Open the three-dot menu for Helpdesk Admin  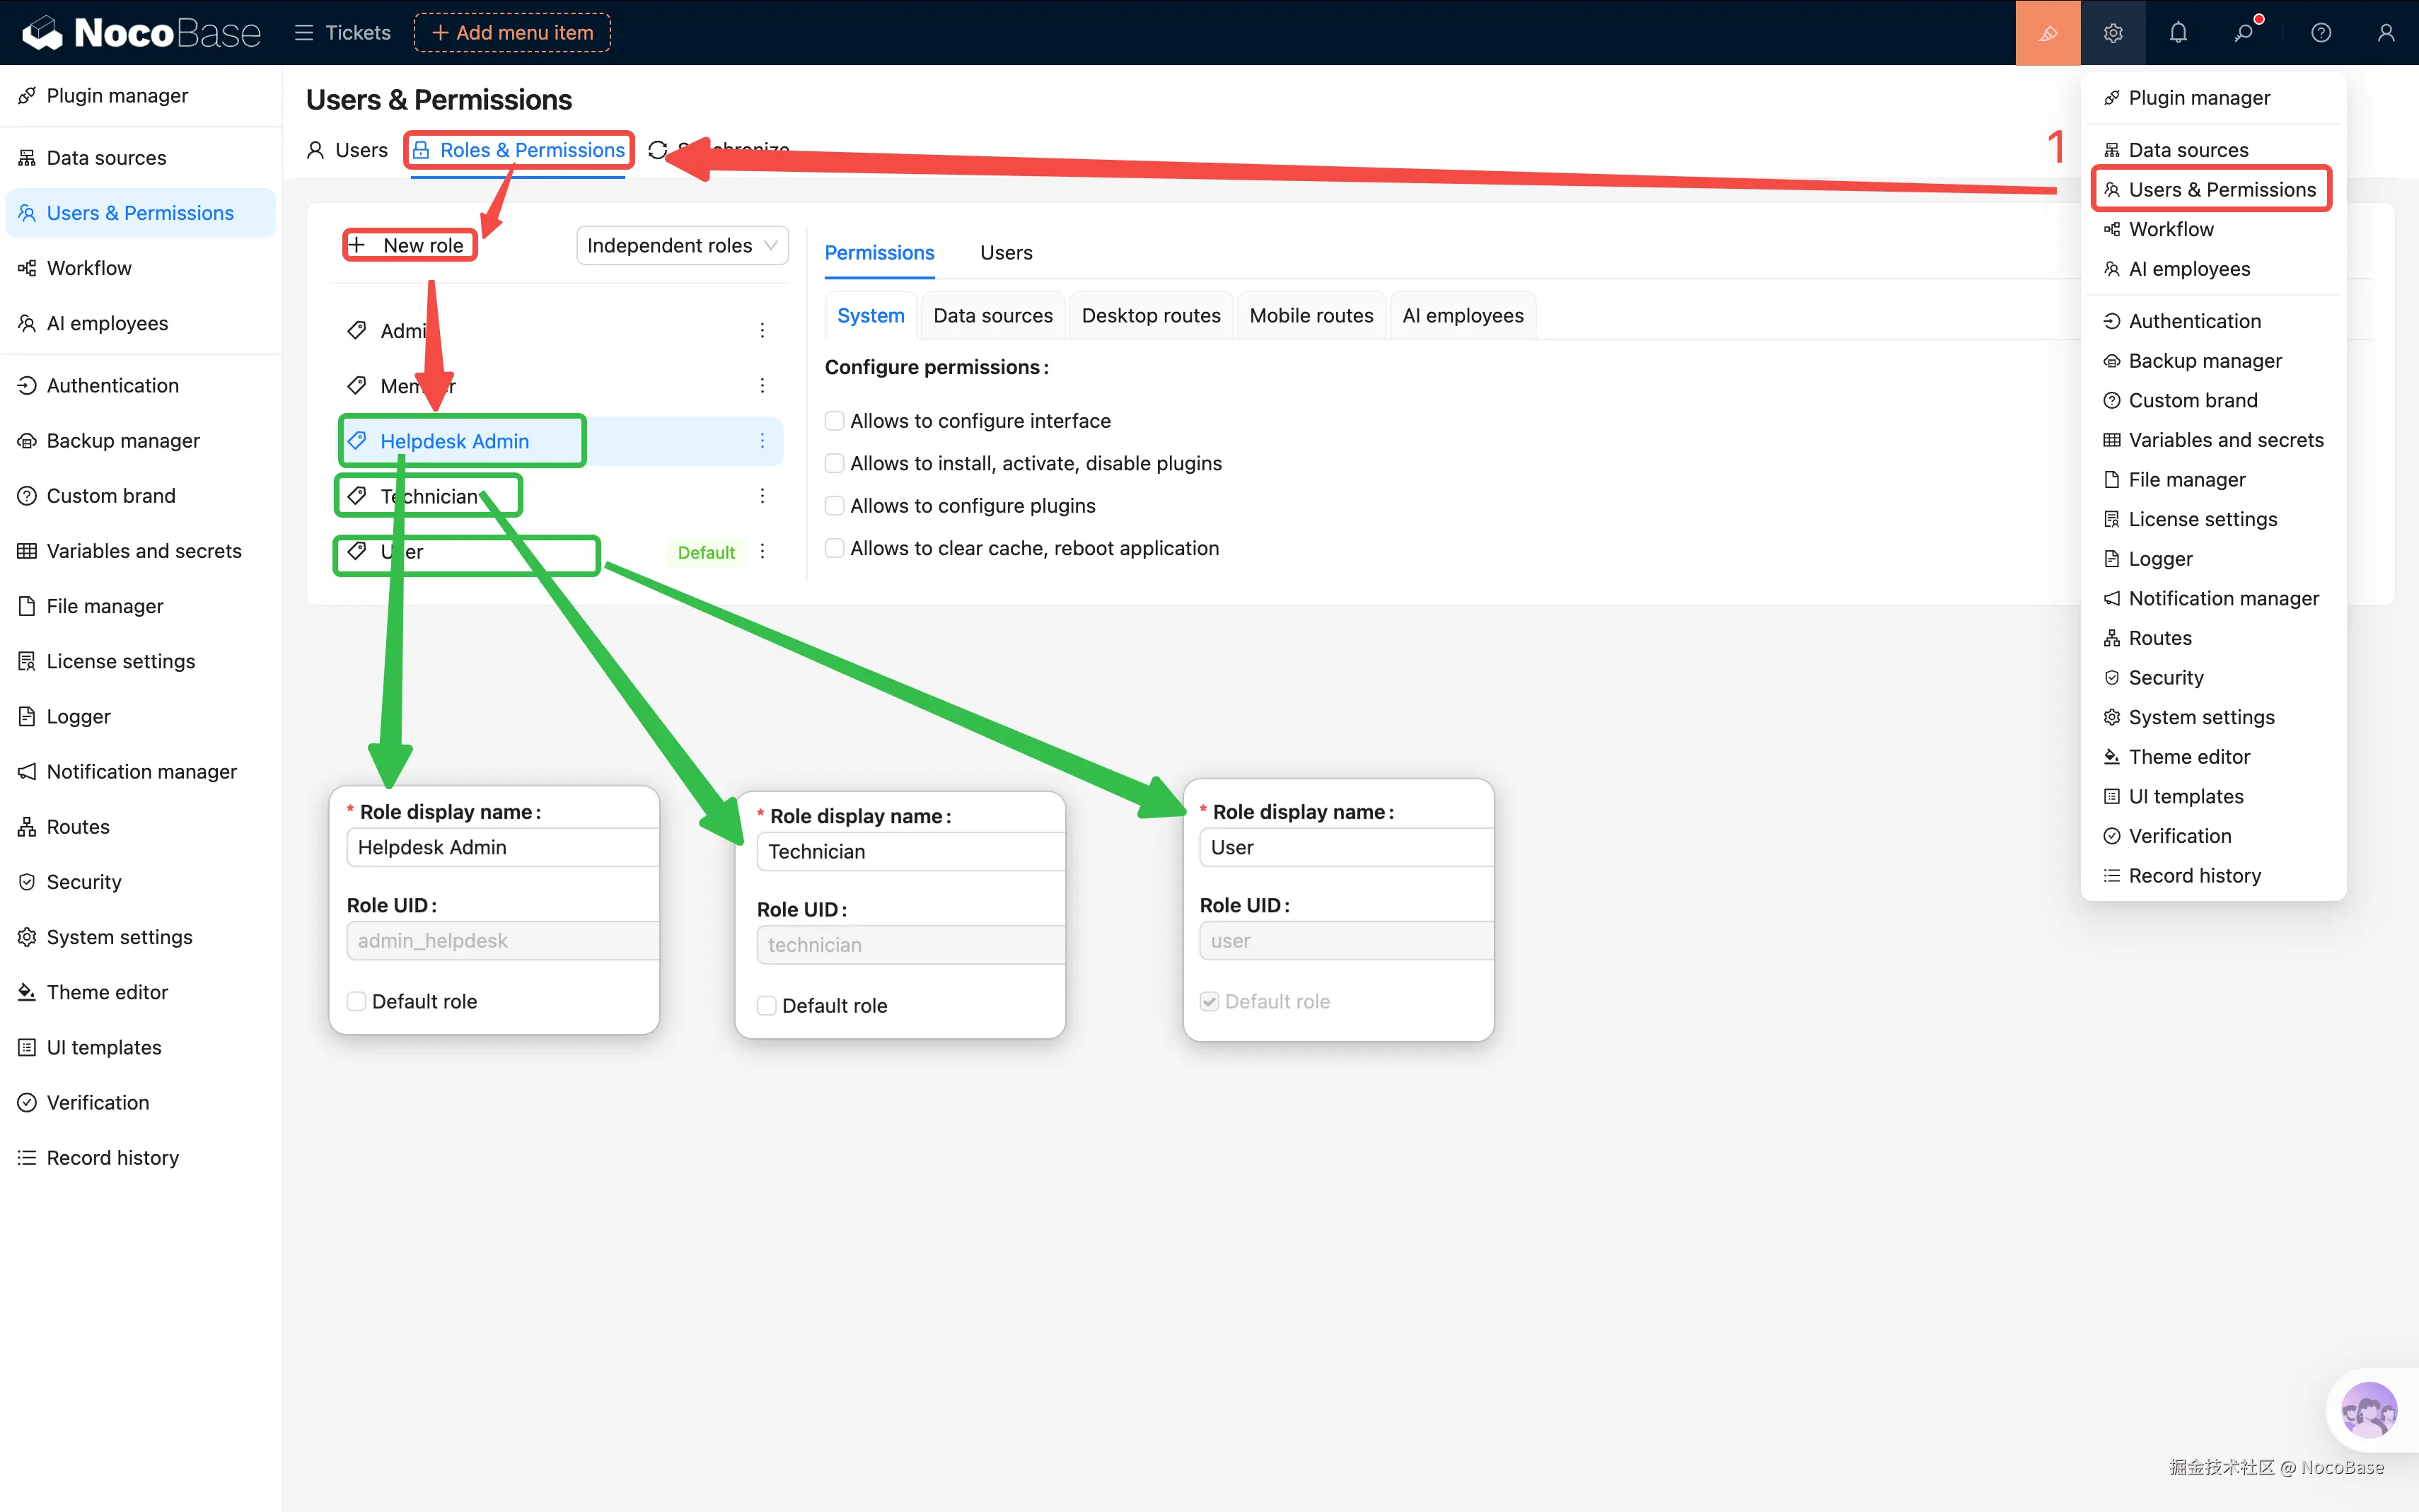pos(762,441)
